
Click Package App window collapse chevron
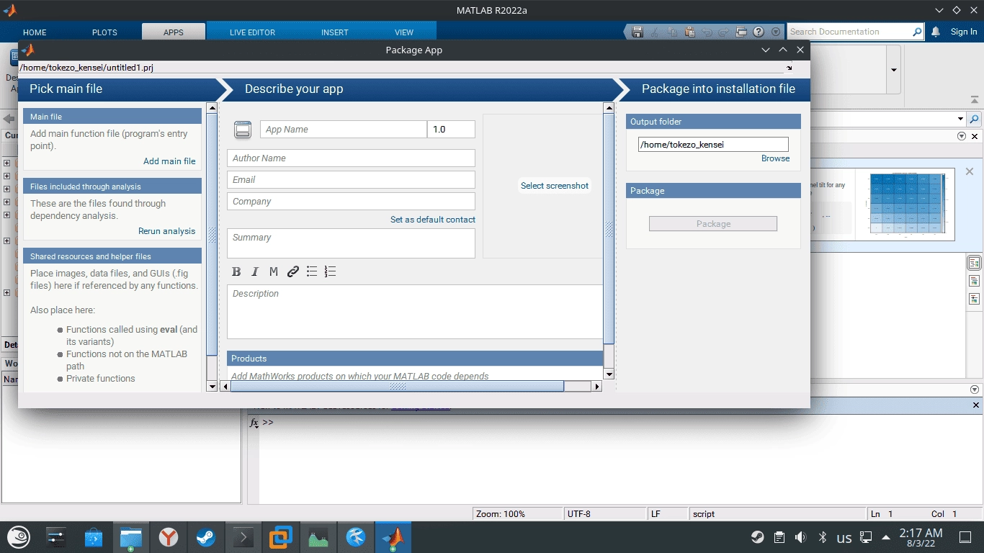(766, 50)
